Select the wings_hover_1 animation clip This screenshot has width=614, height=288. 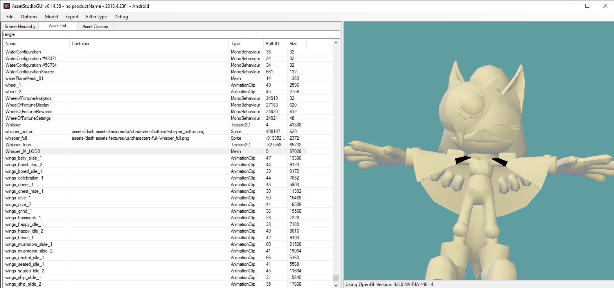pyautogui.click(x=168, y=238)
